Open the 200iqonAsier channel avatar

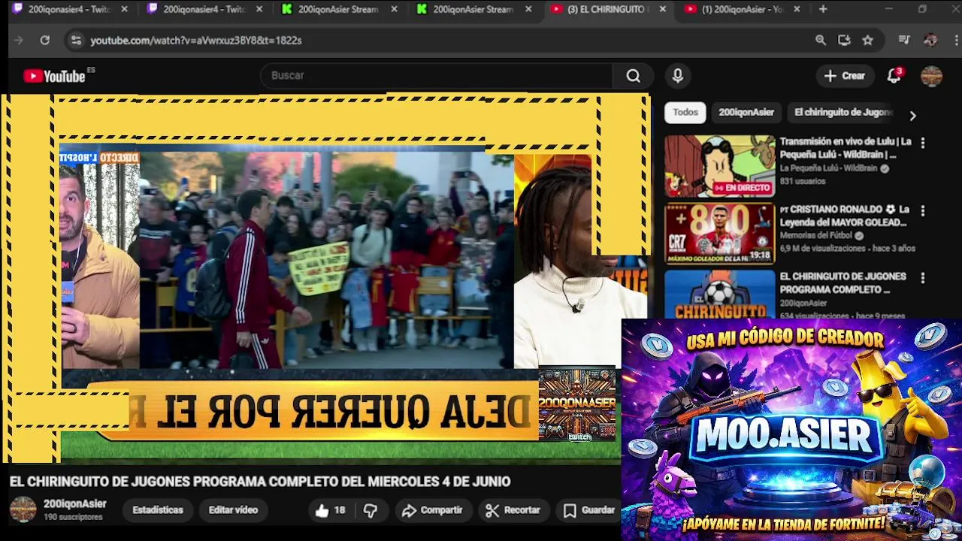click(23, 509)
